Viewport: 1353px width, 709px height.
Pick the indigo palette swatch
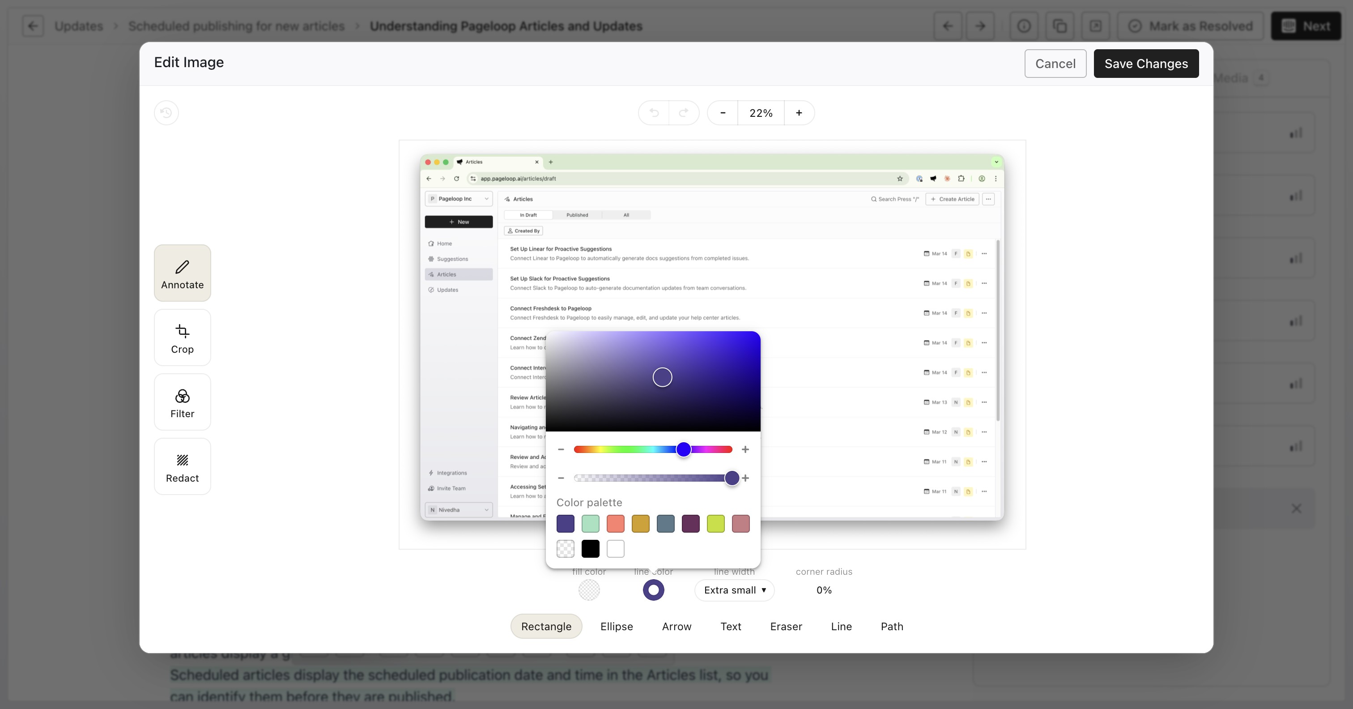pyautogui.click(x=566, y=524)
